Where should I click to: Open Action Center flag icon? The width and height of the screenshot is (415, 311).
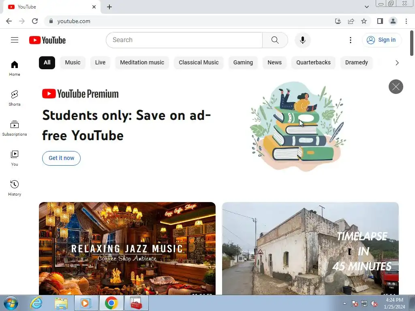pos(354,304)
